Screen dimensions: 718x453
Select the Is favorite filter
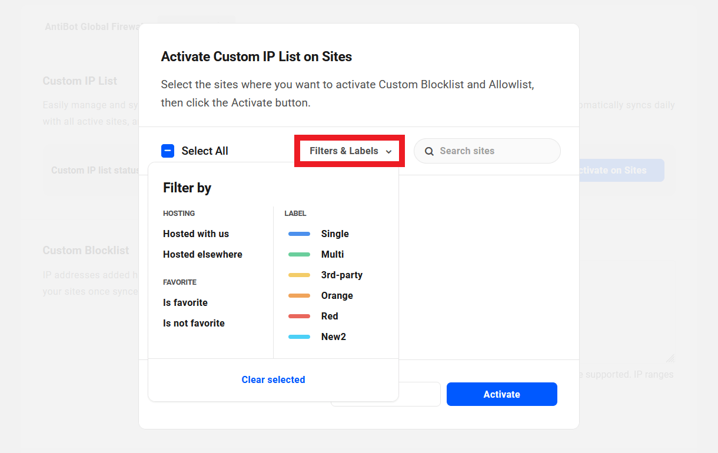coord(185,302)
